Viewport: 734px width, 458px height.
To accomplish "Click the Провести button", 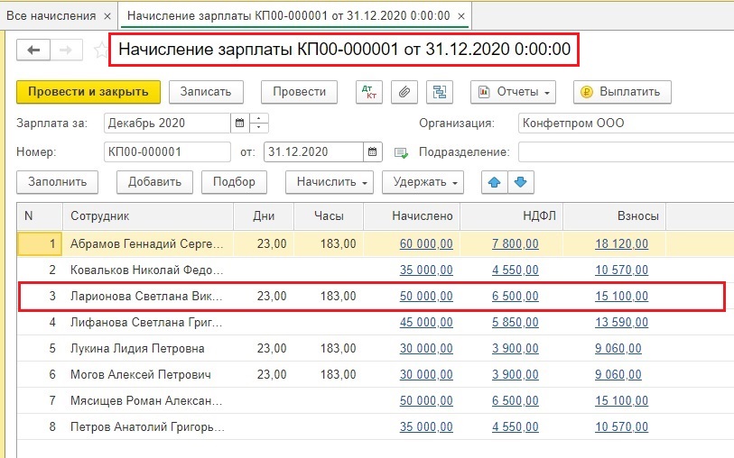I will click(x=299, y=92).
